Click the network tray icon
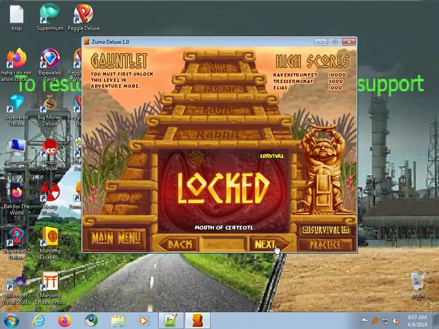The image size is (439, 329). [385, 321]
